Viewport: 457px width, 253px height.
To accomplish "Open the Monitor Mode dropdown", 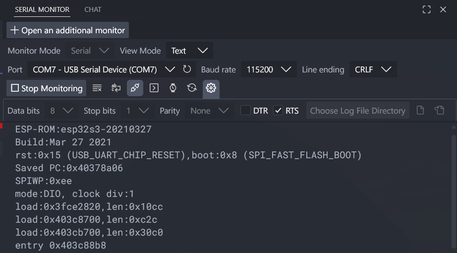I will (90, 51).
